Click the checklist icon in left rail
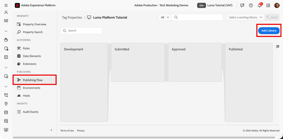Viewport: 283px width, 139px height. (6, 57)
